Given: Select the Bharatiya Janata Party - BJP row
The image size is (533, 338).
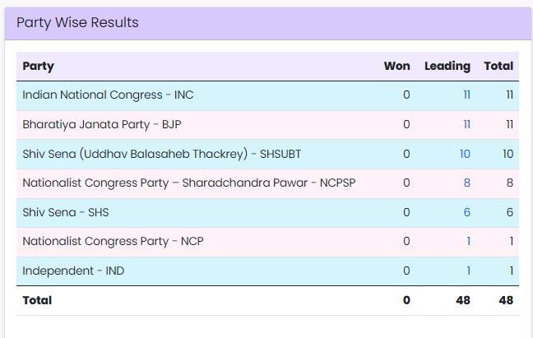Looking at the screenshot, I should tap(267, 125).
